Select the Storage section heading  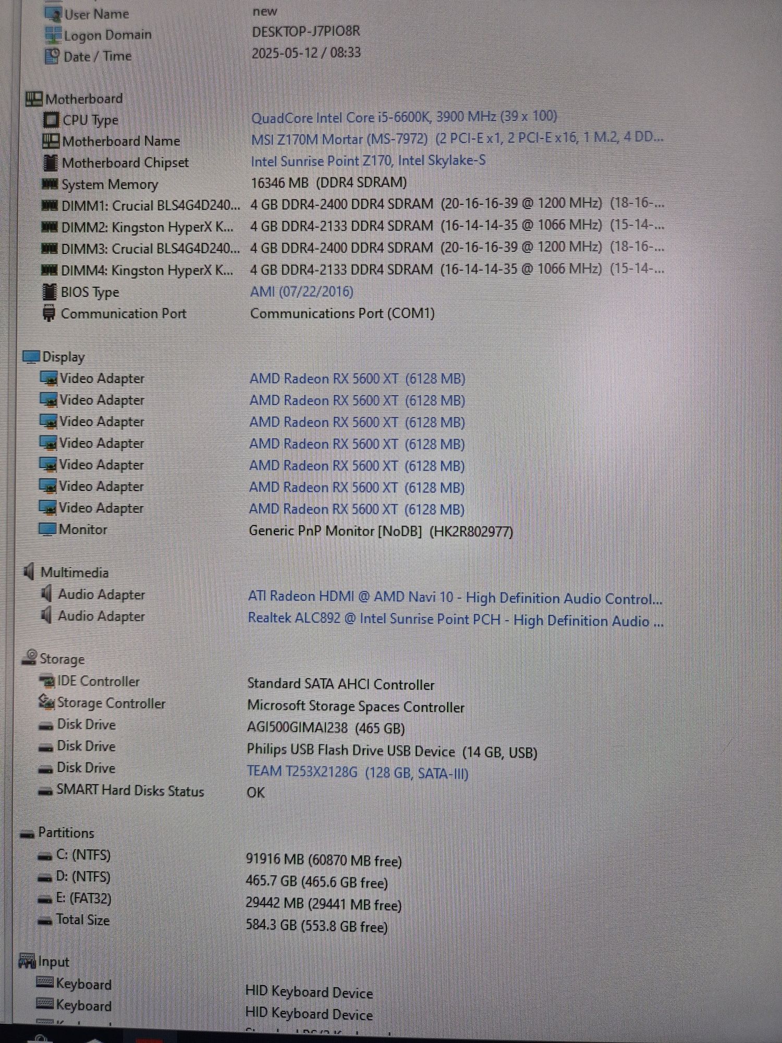pos(62,659)
